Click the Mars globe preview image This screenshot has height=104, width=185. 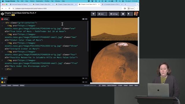[114, 62]
